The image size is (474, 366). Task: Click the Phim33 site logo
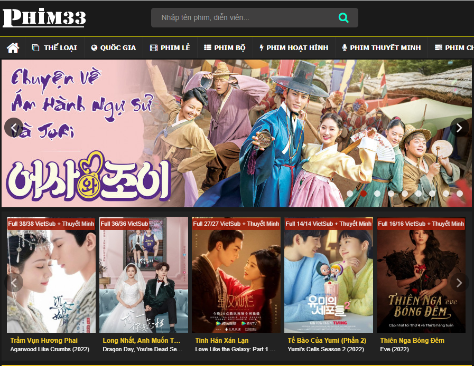point(44,18)
